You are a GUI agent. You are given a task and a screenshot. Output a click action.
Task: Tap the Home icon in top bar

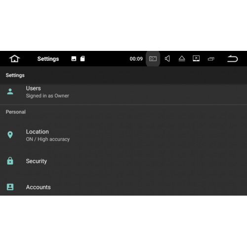click(14, 59)
